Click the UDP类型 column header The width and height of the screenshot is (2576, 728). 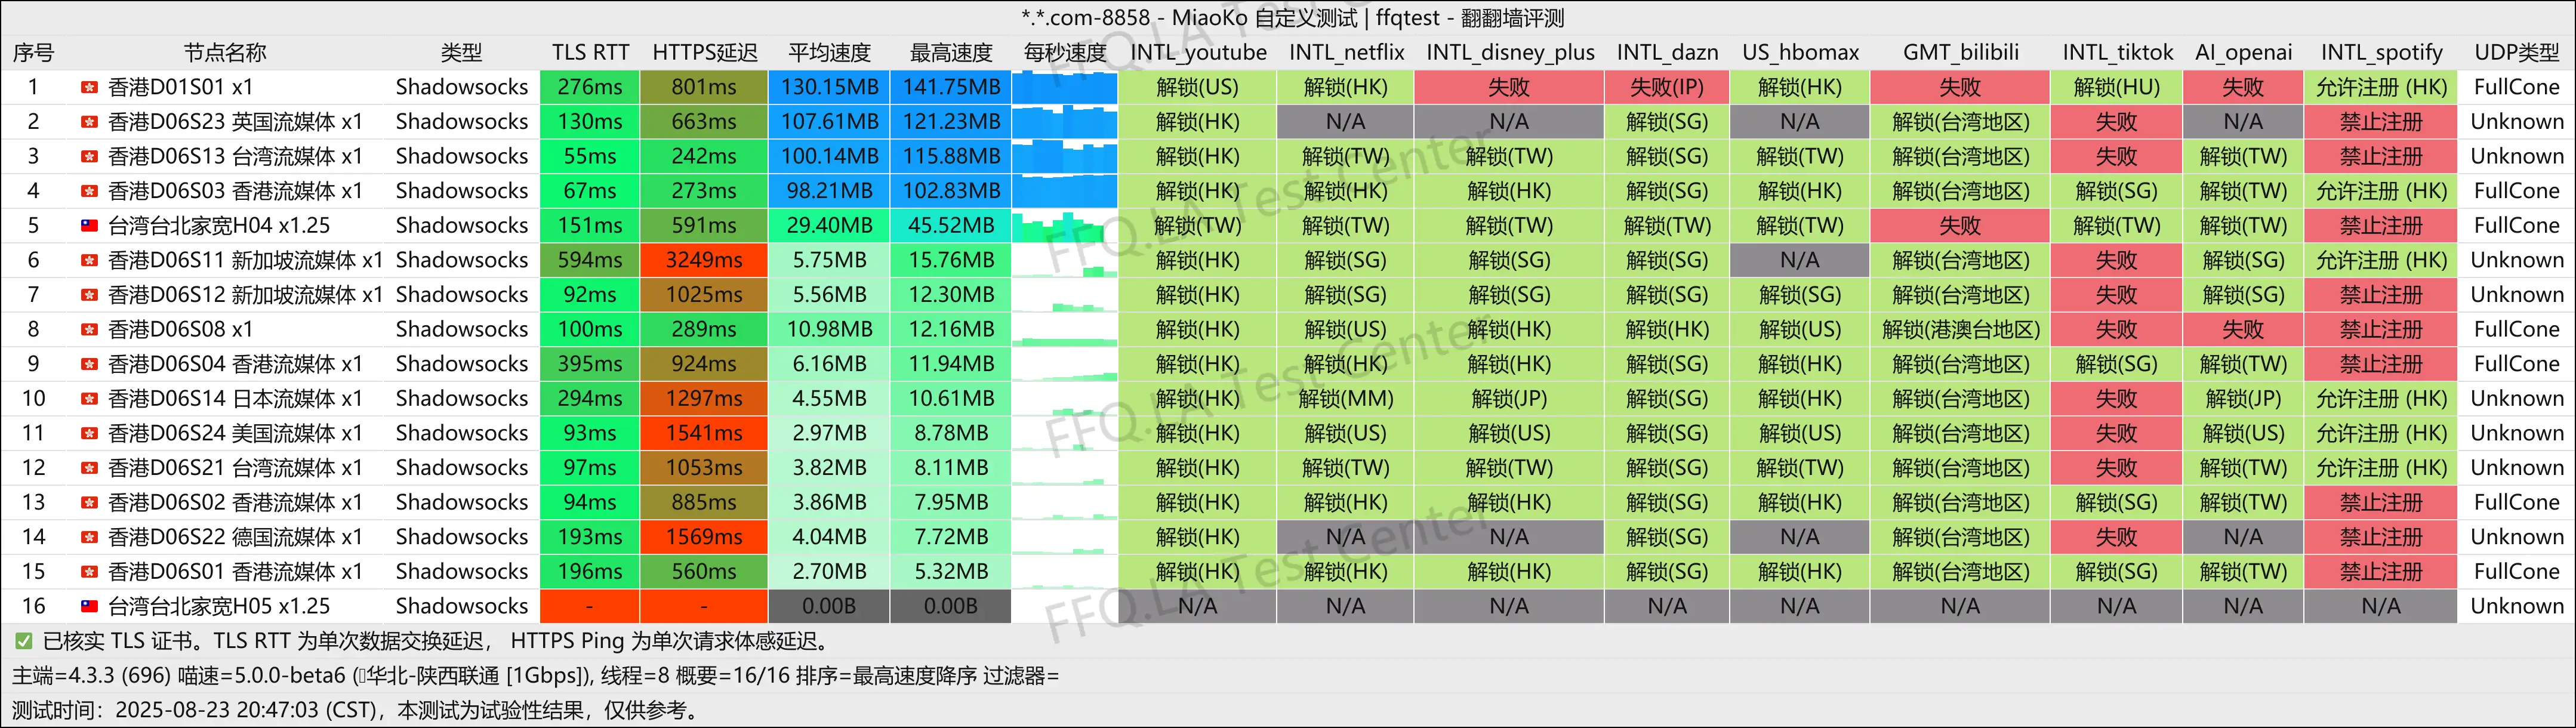2516,53
